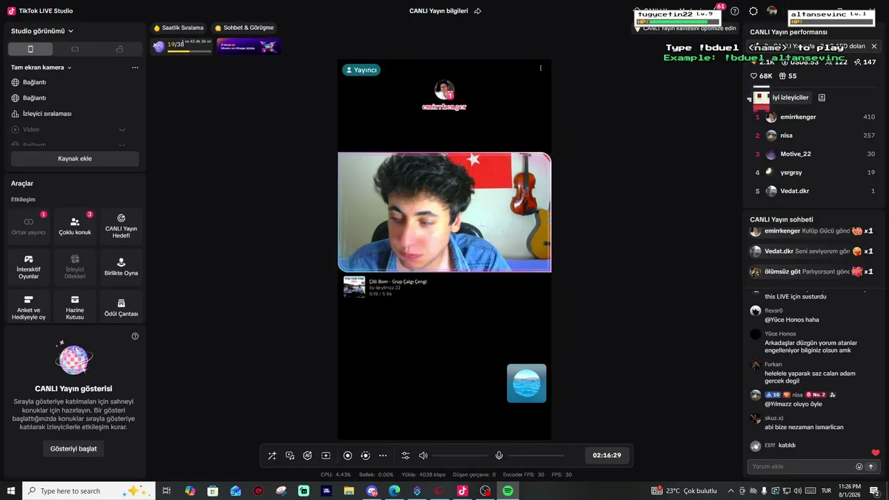
Task: Open the magic wand effects tool
Action: 272,456
